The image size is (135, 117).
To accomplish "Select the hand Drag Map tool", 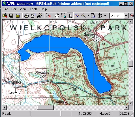I will tap(57, 16).
